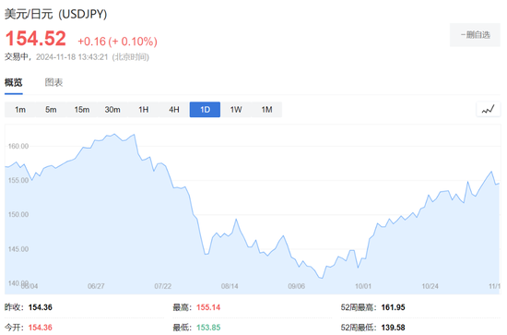Click the 10/01 date label on axis
Screen dimensions: 507x335
[x=363, y=286]
